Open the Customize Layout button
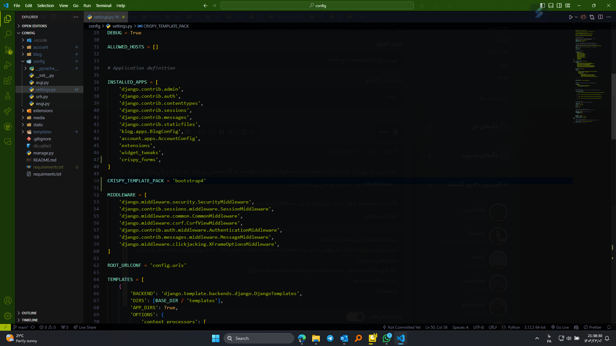616x346 pixels. coord(568,5)
